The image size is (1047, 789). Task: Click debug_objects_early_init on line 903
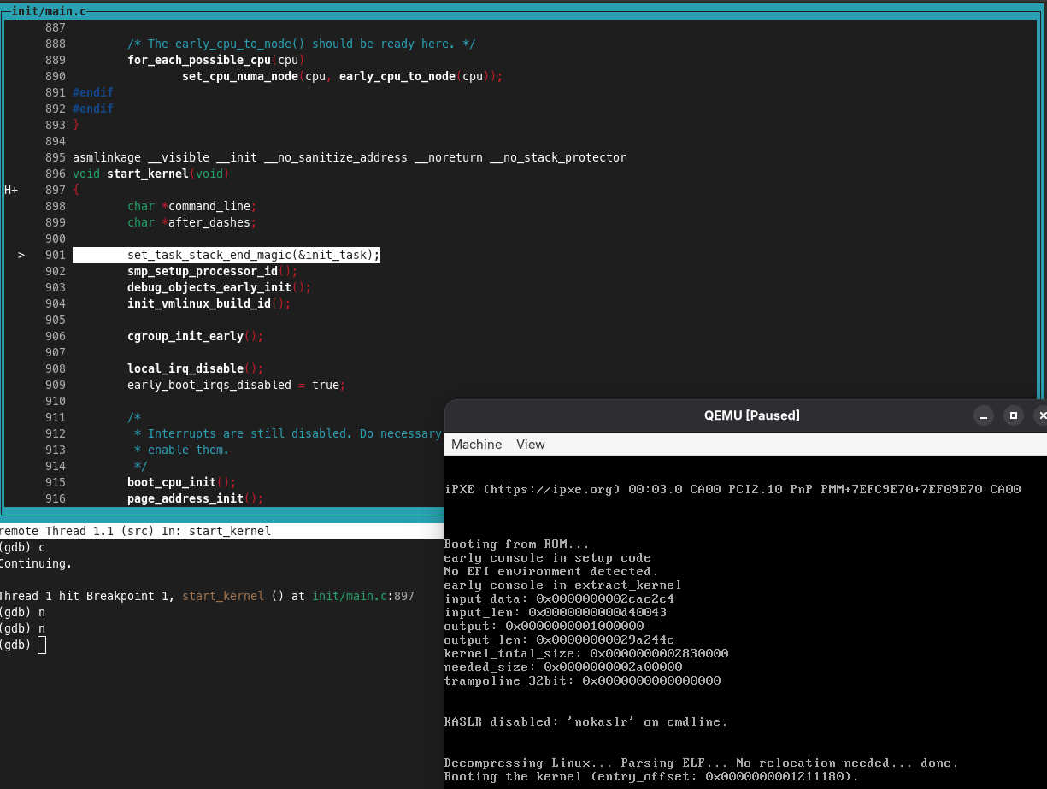(209, 287)
